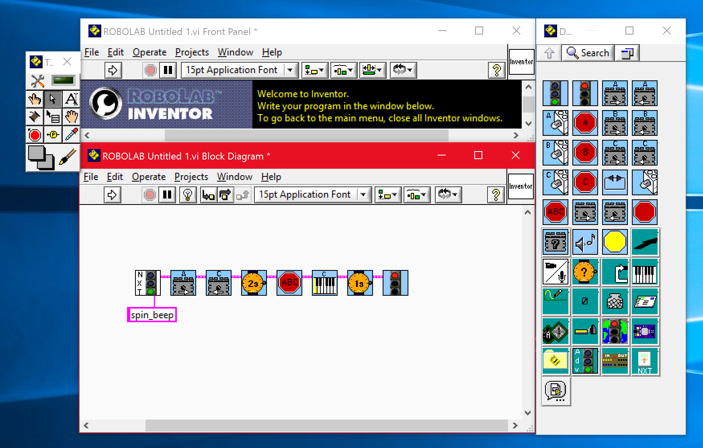Image resolution: width=703 pixels, height=448 pixels.
Task: Expand Reorder menu in Front Panel
Action: (x=403, y=70)
